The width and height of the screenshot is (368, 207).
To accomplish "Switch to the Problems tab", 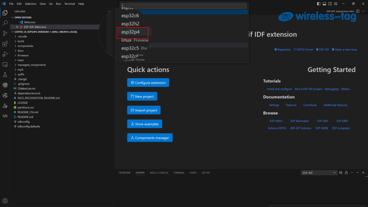I will [x=124, y=173].
